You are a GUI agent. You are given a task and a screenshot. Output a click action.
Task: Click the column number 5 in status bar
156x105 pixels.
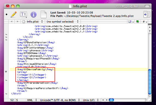[x=17, y=100]
